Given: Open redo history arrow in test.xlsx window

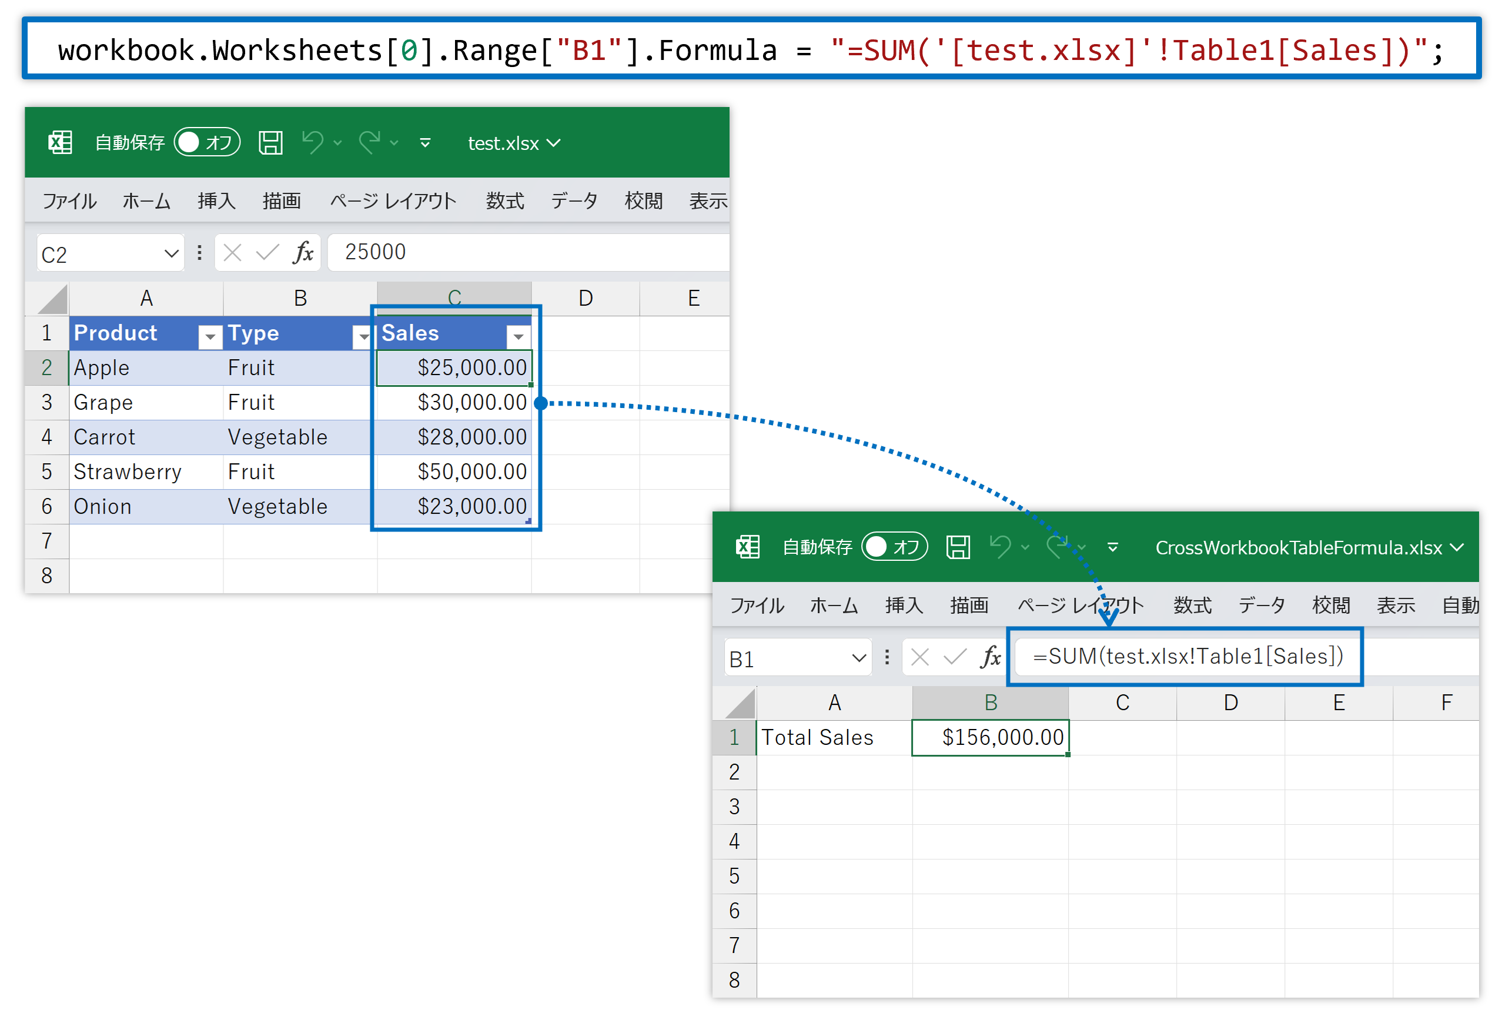Looking at the screenshot, I should [x=394, y=143].
